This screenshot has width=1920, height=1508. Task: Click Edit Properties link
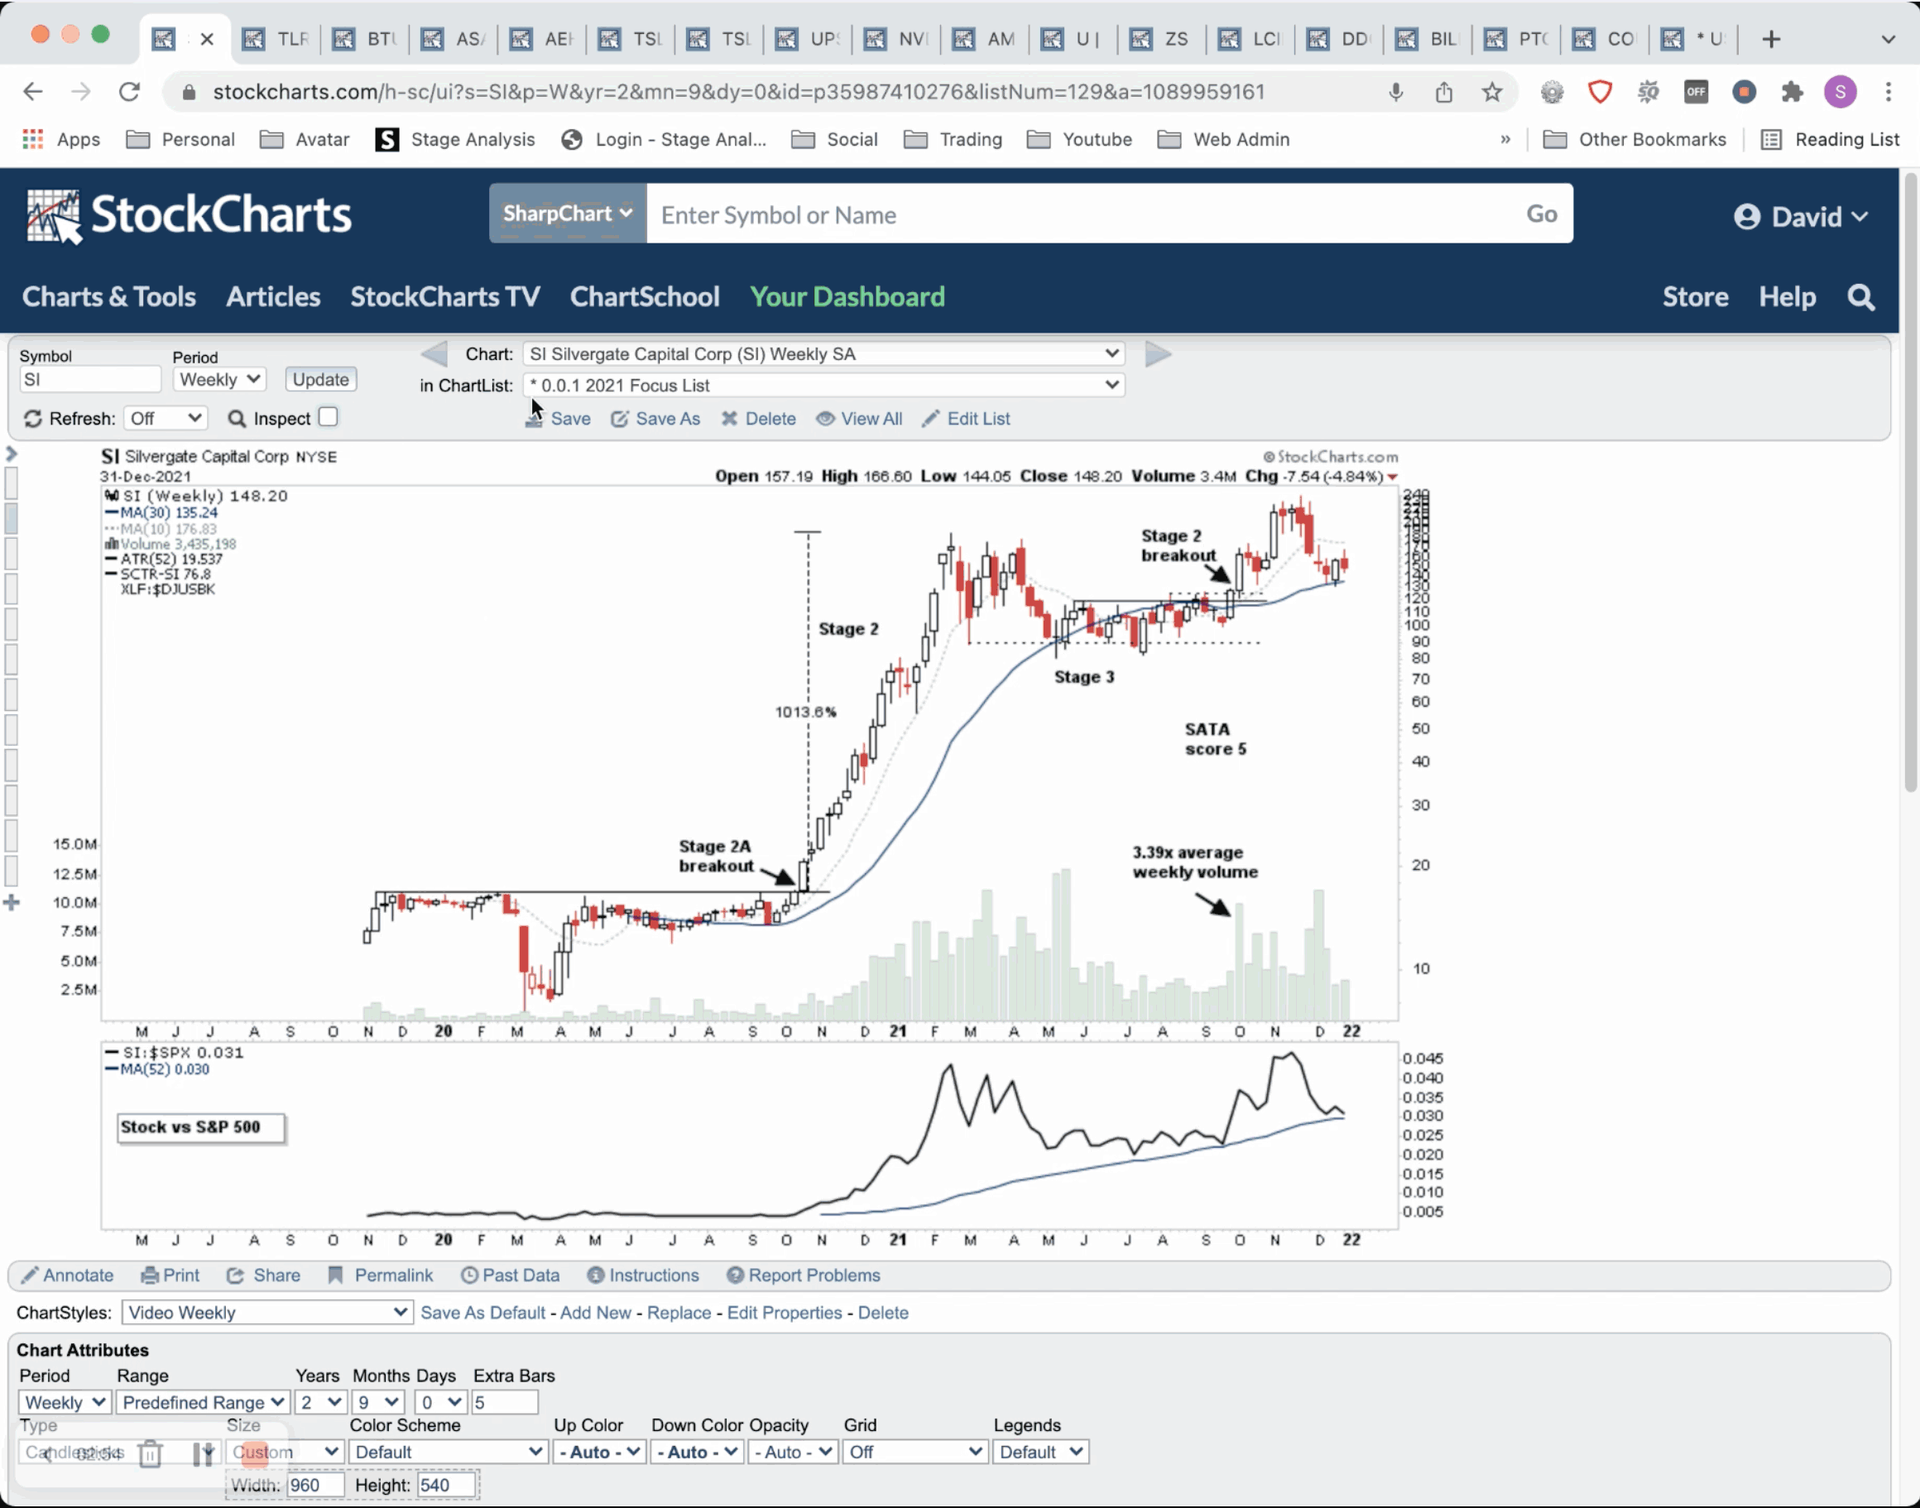click(x=784, y=1313)
